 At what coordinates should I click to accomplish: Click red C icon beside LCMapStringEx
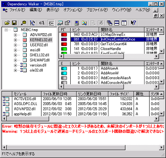pyautogui.click(x=64, y=34)
